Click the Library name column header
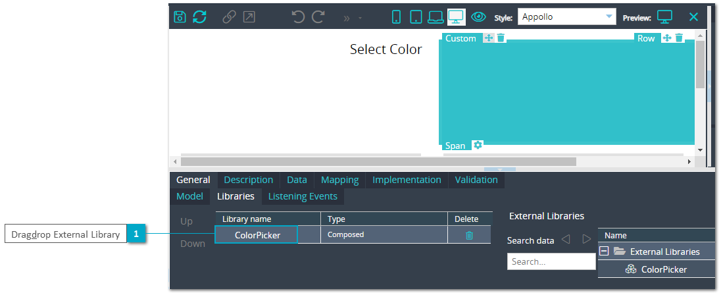The height and width of the screenshot is (295, 721). [268, 219]
